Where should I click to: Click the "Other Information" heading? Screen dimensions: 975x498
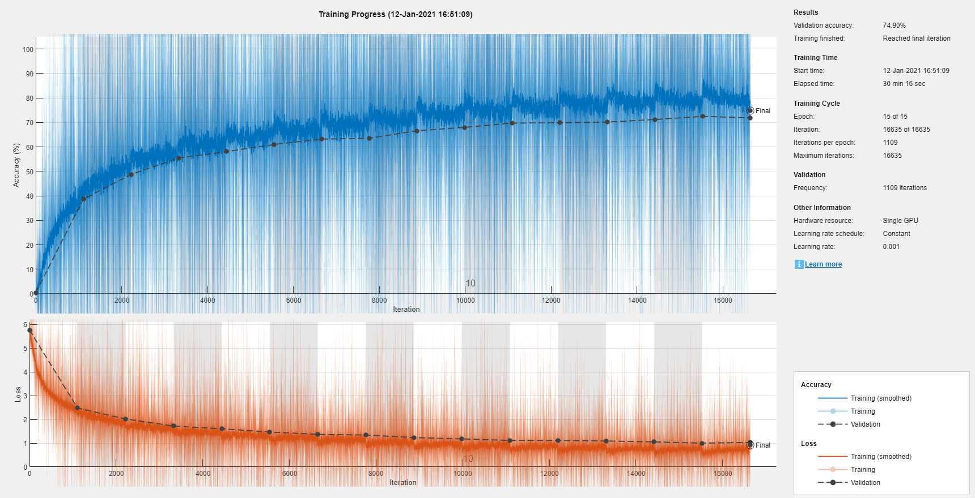click(822, 208)
